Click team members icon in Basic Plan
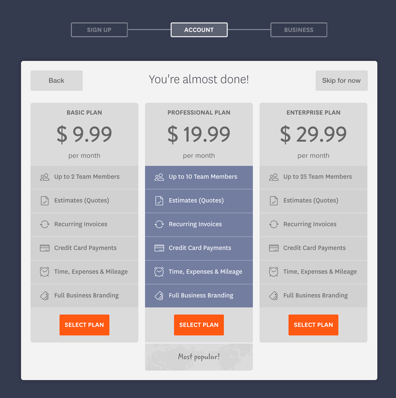396x398 pixels. (45, 177)
